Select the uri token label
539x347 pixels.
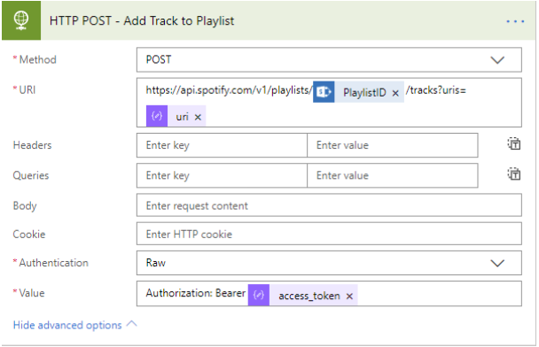tap(183, 117)
